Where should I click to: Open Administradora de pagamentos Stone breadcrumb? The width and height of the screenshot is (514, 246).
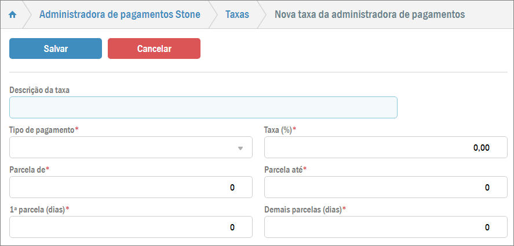[119, 14]
